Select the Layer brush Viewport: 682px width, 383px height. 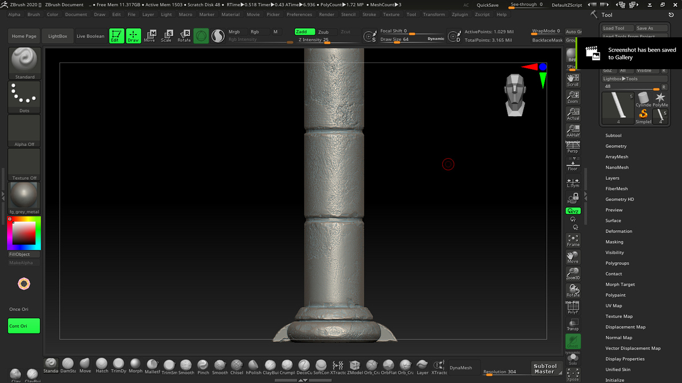422,368
